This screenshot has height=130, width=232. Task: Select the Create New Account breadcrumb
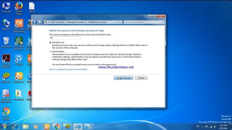coord(97,22)
